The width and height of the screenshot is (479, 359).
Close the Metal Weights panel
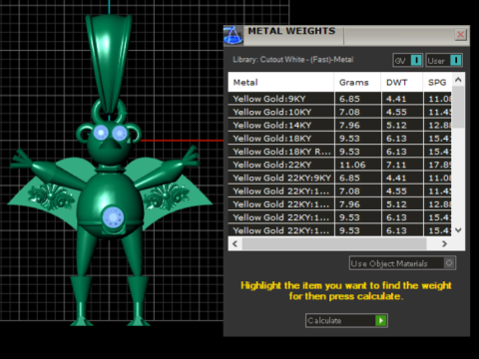[461, 35]
